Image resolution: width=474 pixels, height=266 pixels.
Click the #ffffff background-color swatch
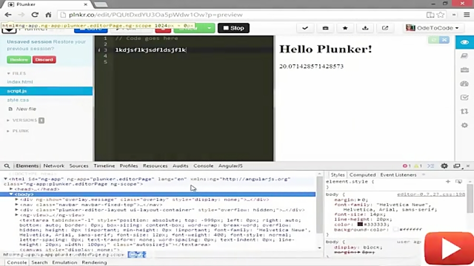(396, 230)
